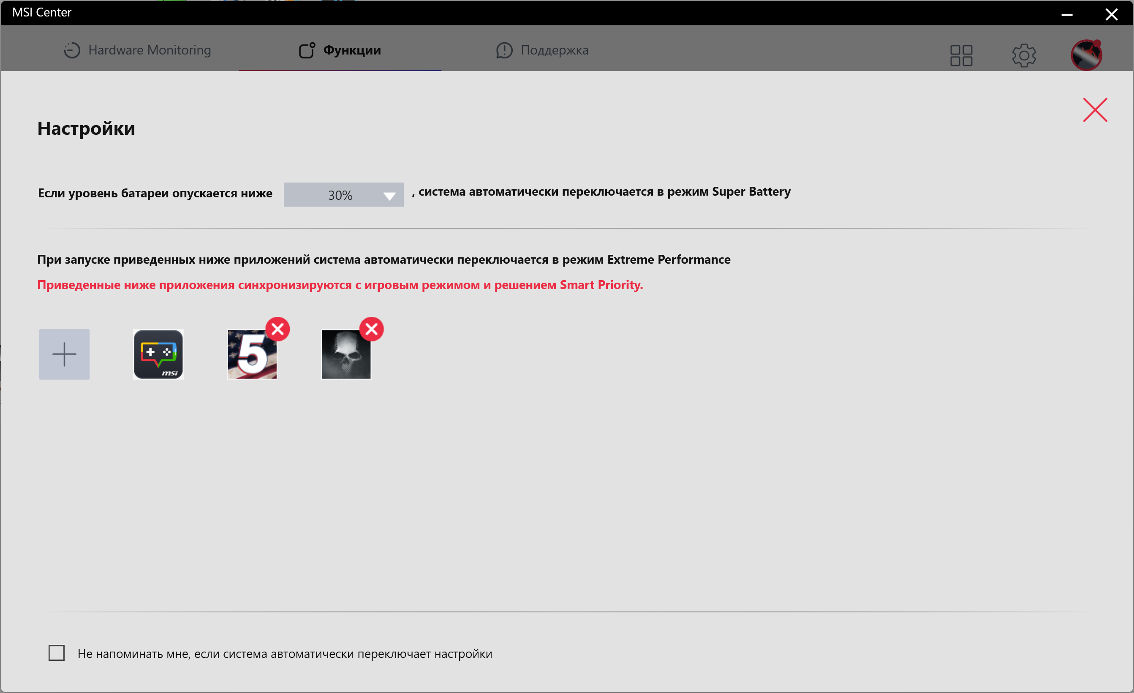Switch to the Поддержка tab
The image size is (1134, 693).
point(554,50)
